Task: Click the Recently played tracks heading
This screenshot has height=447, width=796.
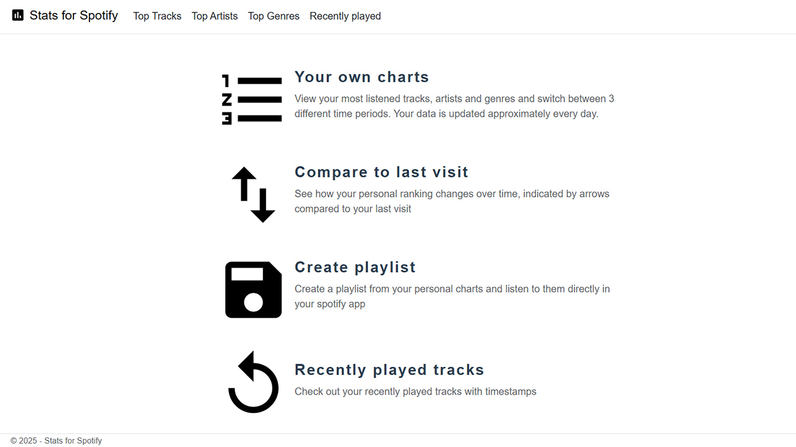Action: [x=389, y=369]
